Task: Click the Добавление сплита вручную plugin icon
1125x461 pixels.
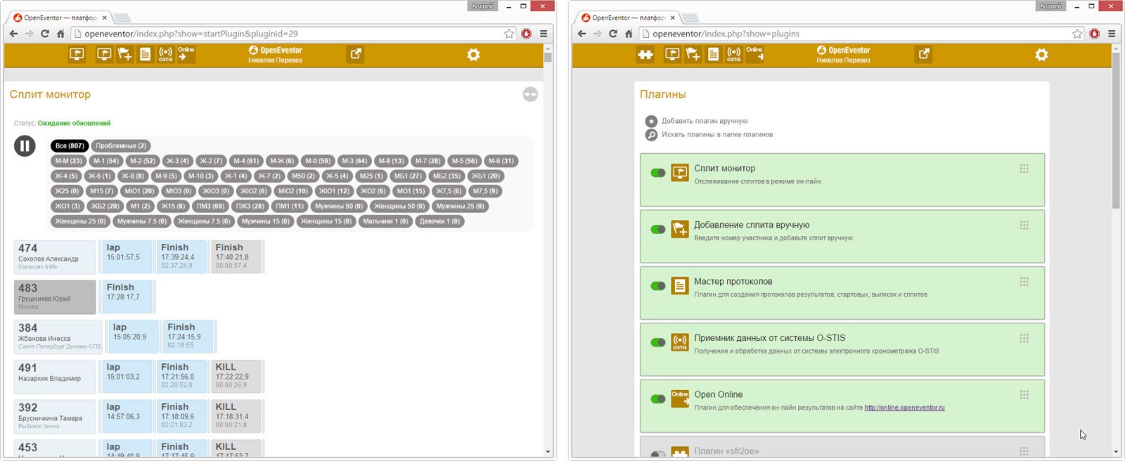Action: coord(679,229)
